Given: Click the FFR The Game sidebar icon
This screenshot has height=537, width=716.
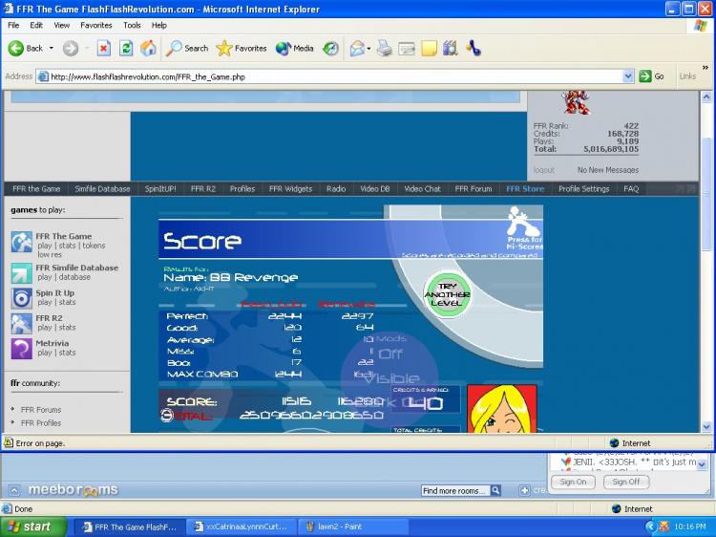Looking at the screenshot, I should click(22, 242).
